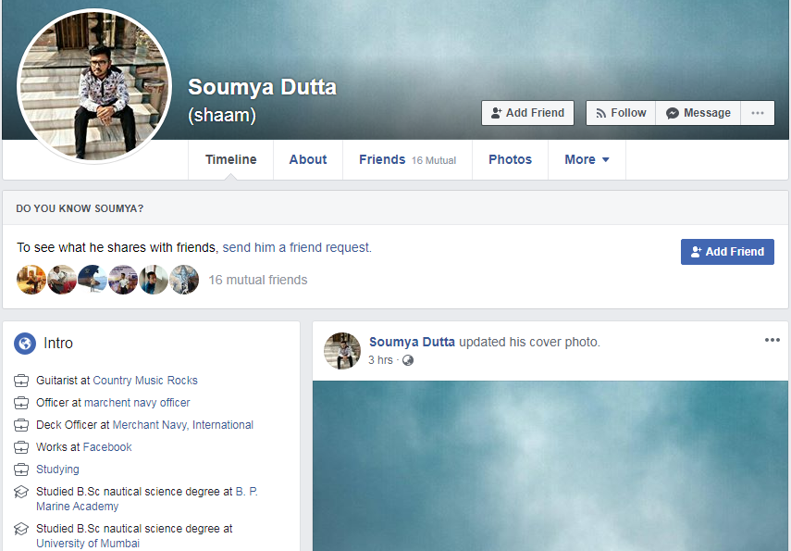
Task: Click the 'DO YOU KNOW SOUMYA?' header
Action: 80,208
